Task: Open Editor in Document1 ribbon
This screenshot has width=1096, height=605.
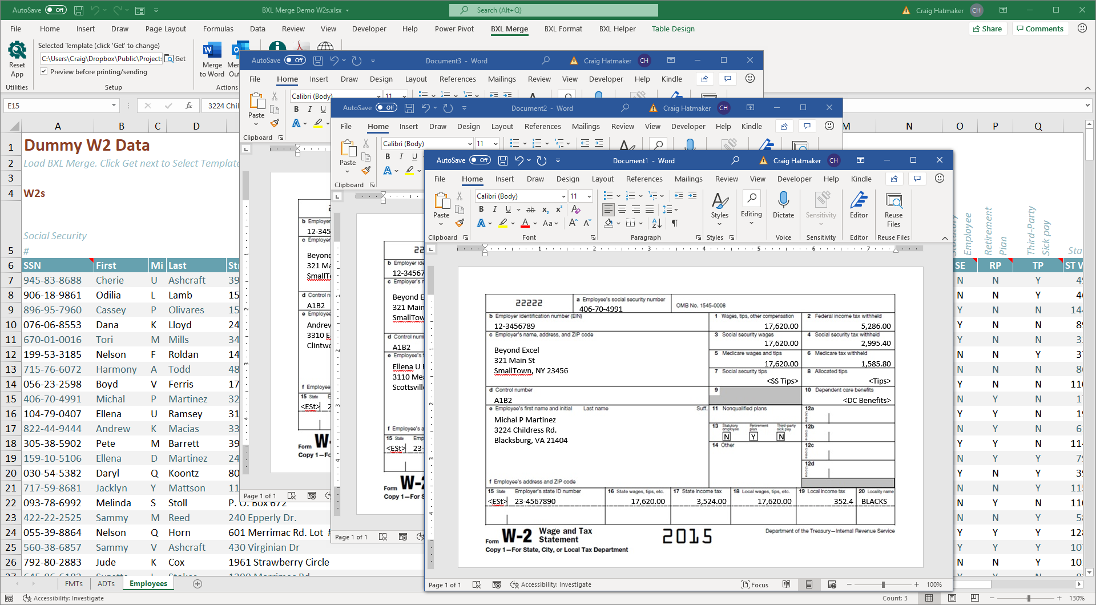Action: (859, 205)
